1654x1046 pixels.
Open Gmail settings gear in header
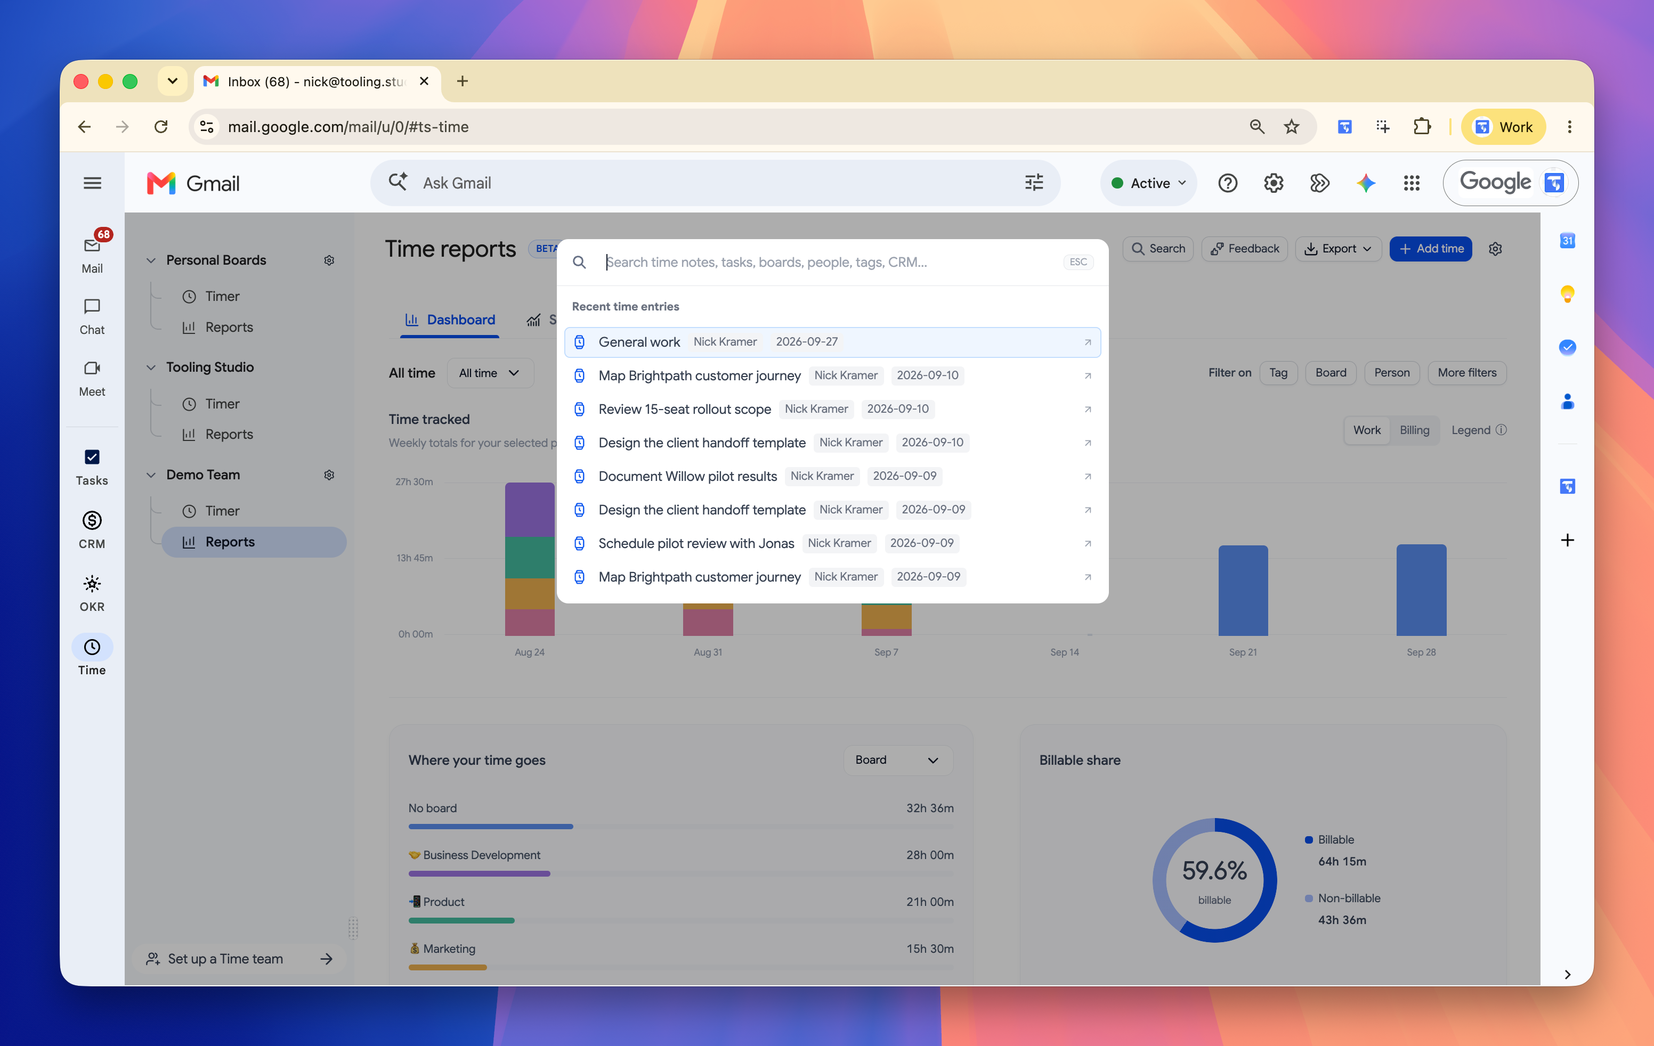1274,183
